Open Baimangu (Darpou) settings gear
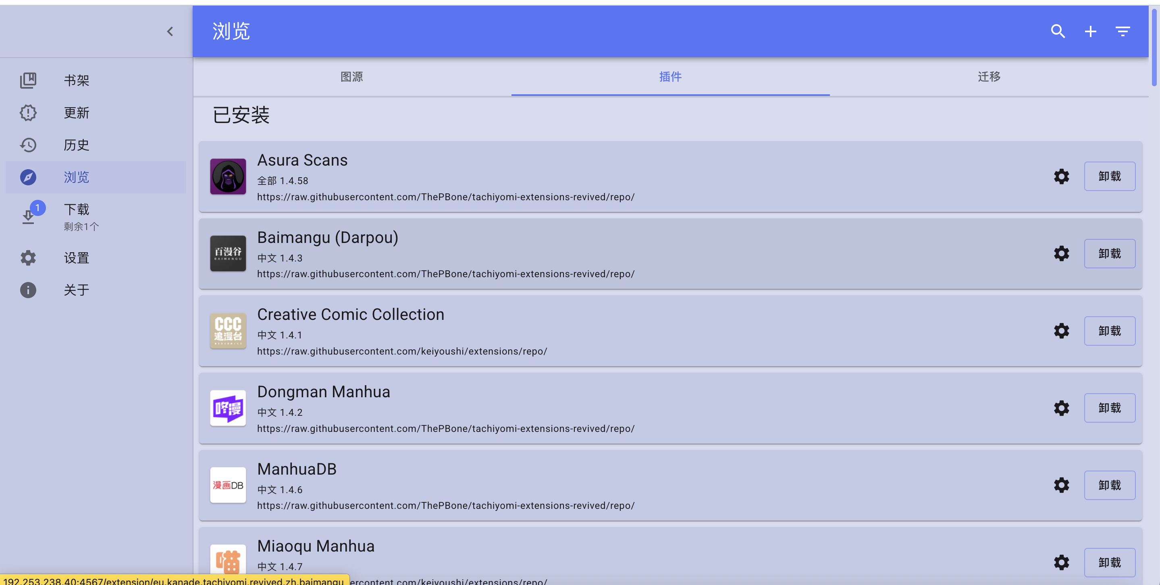The height and width of the screenshot is (585, 1160). tap(1061, 254)
